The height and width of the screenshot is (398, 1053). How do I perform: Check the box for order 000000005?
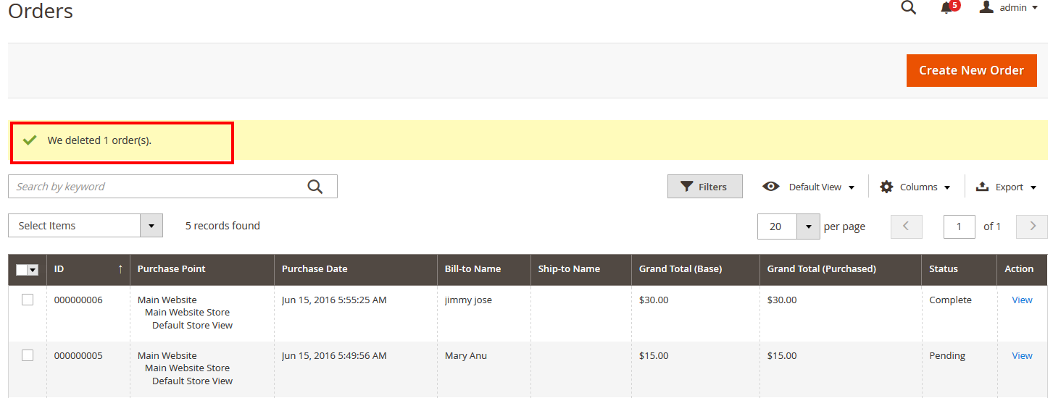tap(28, 355)
